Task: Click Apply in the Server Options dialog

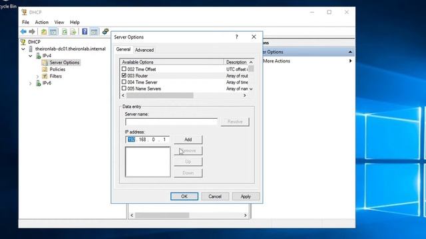Action: [x=246, y=197]
